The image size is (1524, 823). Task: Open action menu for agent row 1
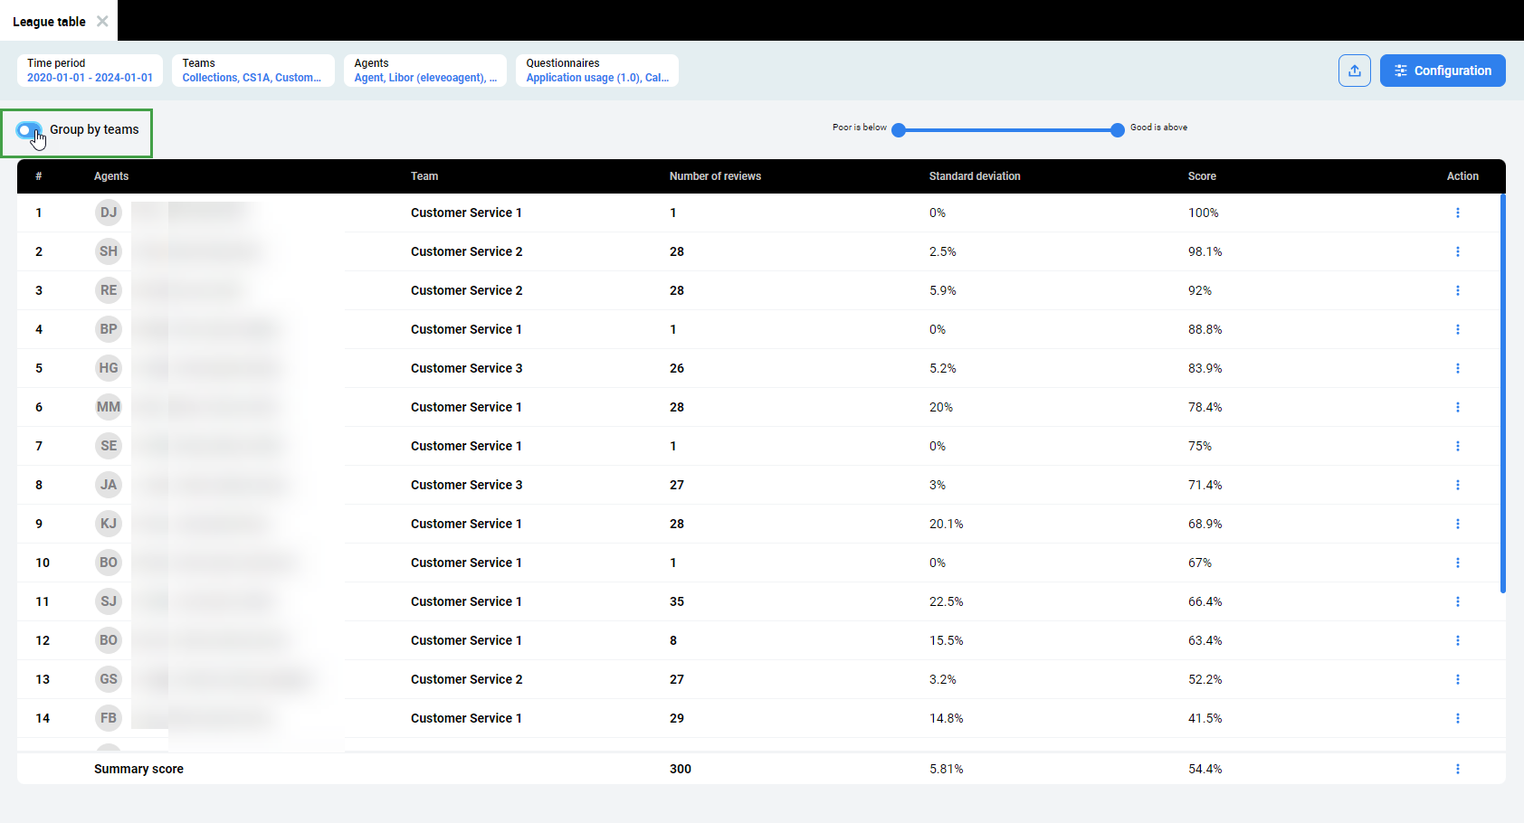click(x=1457, y=213)
